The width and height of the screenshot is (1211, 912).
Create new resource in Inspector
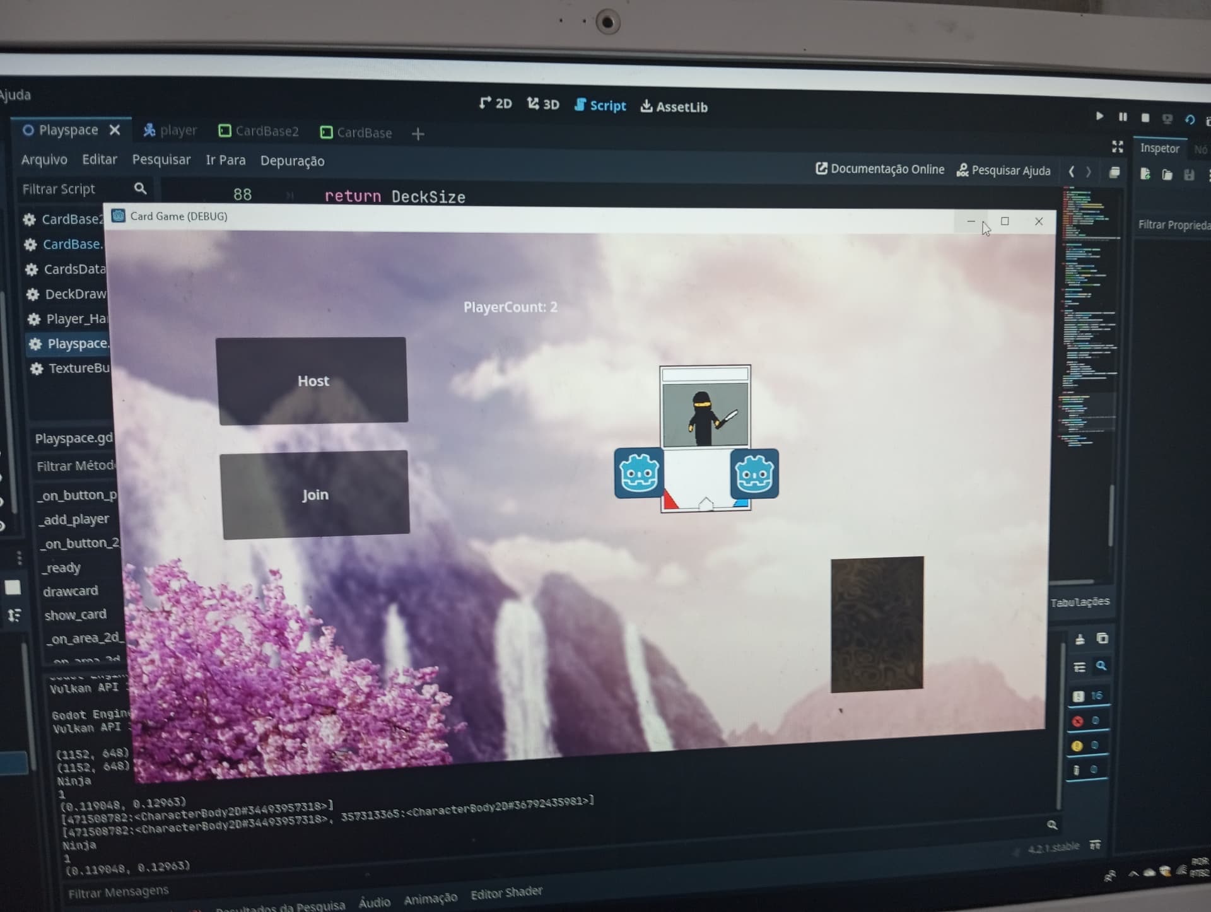[1145, 173]
